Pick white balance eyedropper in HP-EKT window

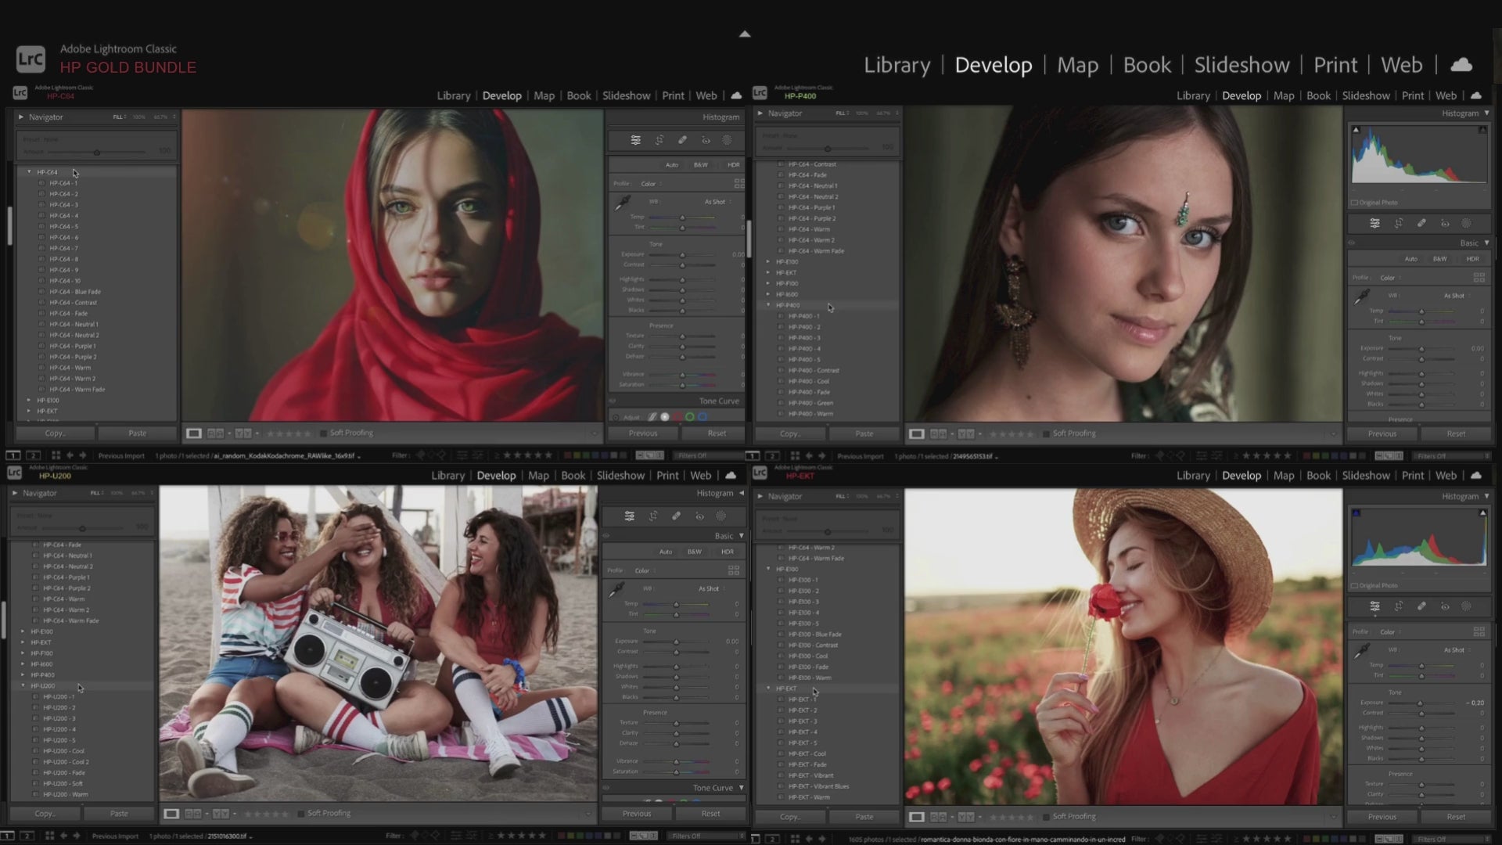1361,651
